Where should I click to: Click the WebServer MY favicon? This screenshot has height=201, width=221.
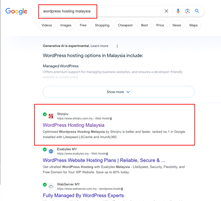(x=51, y=187)
